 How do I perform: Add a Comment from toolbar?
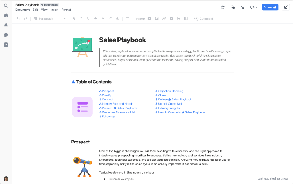click(204, 19)
